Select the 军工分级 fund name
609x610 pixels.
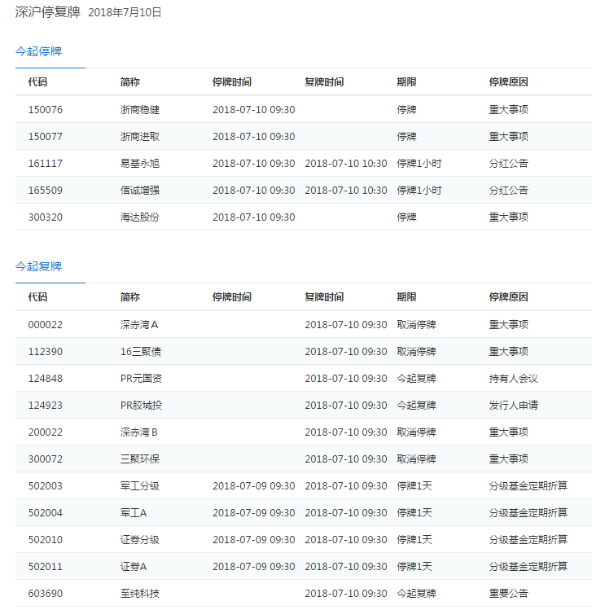point(139,486)
